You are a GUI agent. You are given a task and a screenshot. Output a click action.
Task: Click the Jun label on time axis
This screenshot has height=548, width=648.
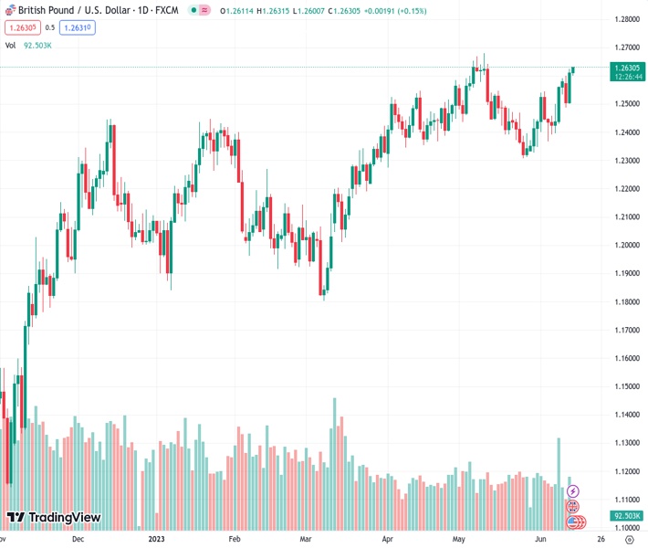539,540
